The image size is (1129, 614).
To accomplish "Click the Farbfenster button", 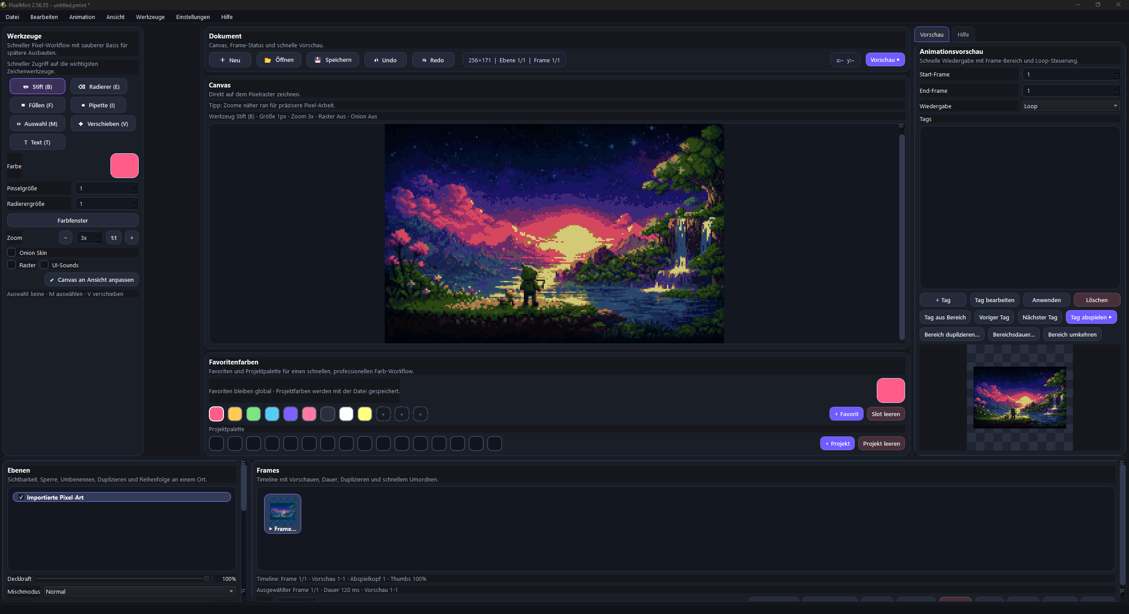I will 73,220.
